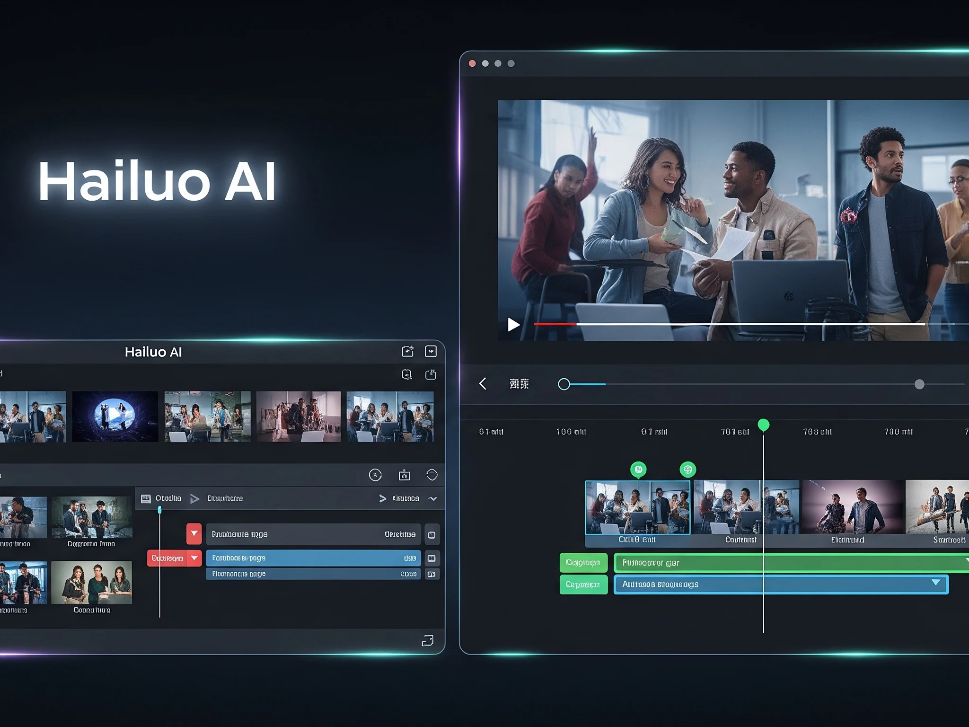The height and width of the screenshot is (727, 969).
Task: Expand the chevron at the right of the tab bar
Action: pos(432,498)
